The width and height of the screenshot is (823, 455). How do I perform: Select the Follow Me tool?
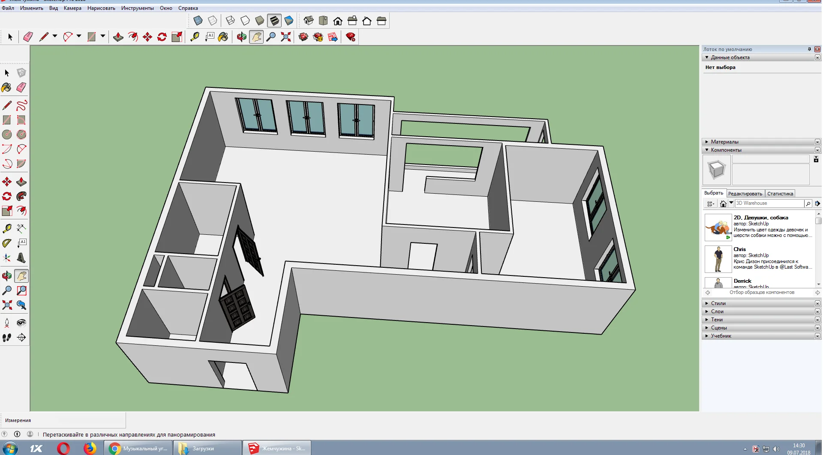(x=21, y=196)
